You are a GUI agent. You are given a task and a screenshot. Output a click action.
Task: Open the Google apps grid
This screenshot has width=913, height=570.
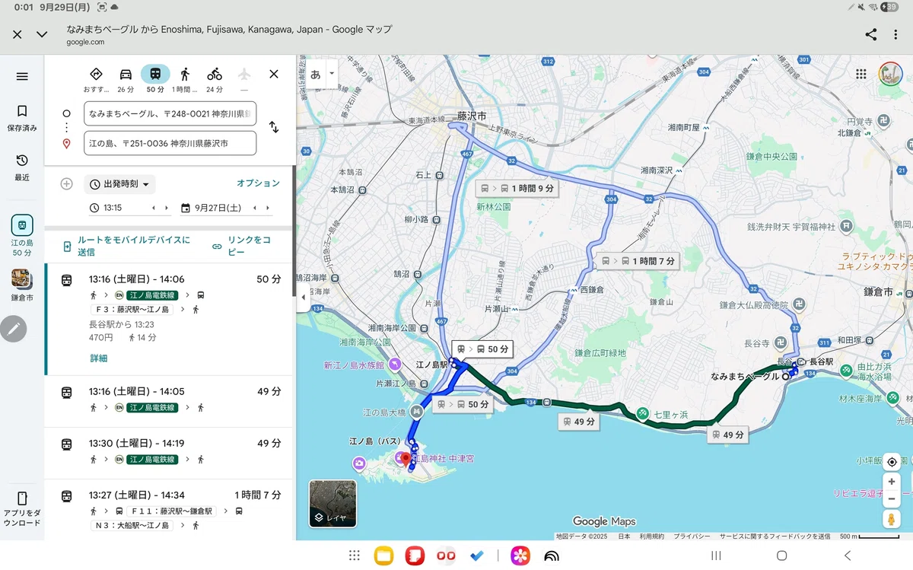coord(861,74)
